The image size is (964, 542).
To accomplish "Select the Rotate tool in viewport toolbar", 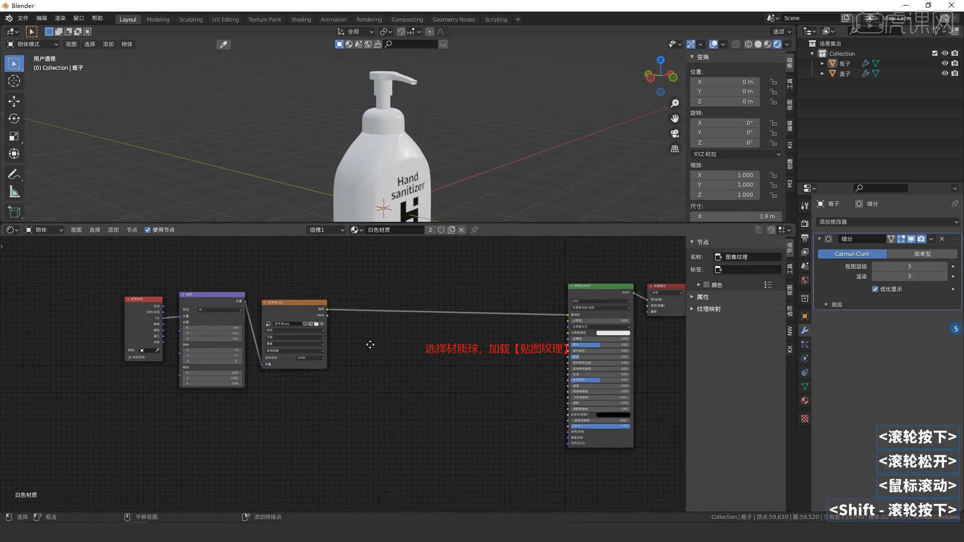I will [14, 119].
